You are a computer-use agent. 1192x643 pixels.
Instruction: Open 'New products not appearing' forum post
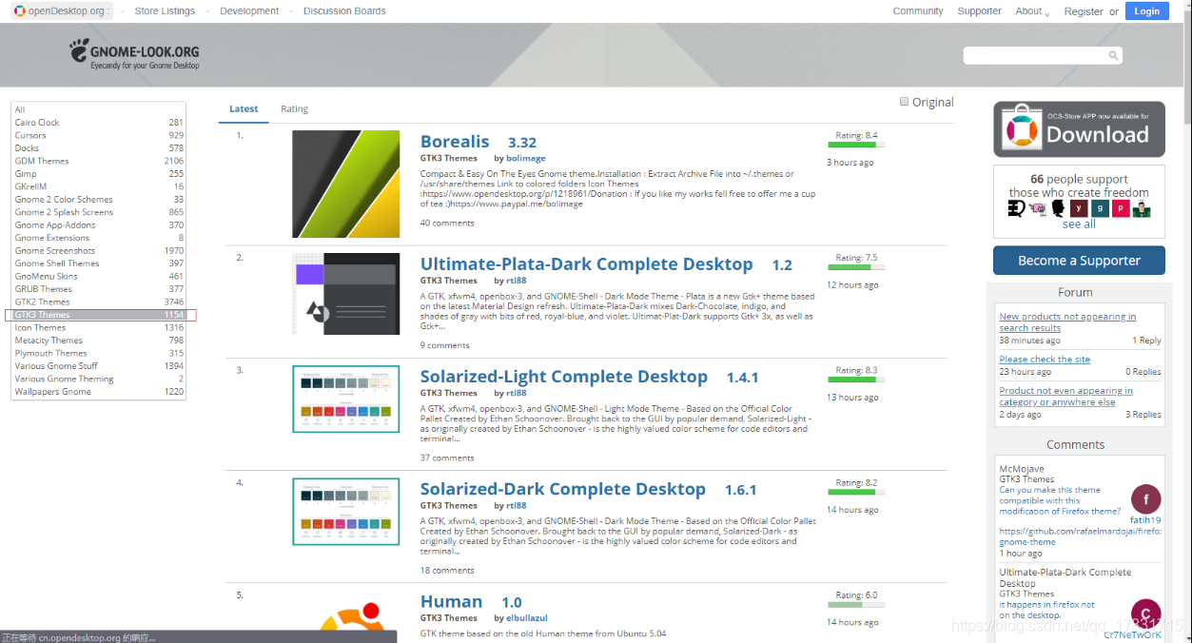1067,322
